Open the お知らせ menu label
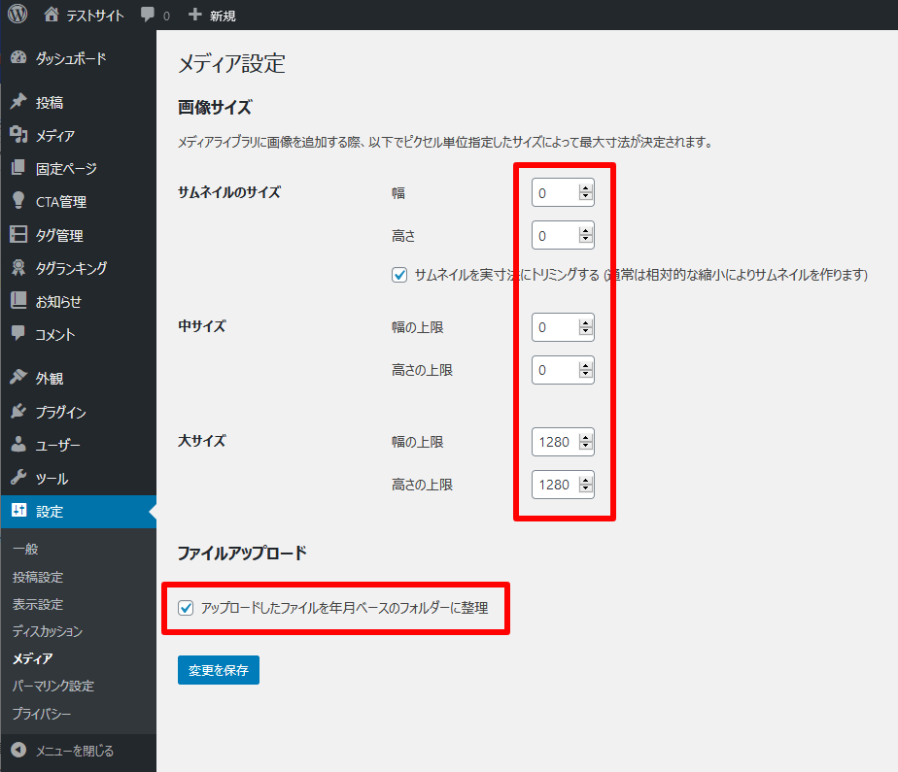The width and height of the screenshot is (898, 772). pyautogui.click(x=58, y=301)
